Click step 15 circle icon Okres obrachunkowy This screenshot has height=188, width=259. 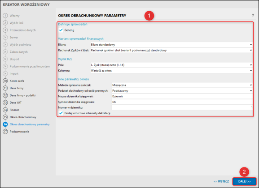tap(5, 117)
